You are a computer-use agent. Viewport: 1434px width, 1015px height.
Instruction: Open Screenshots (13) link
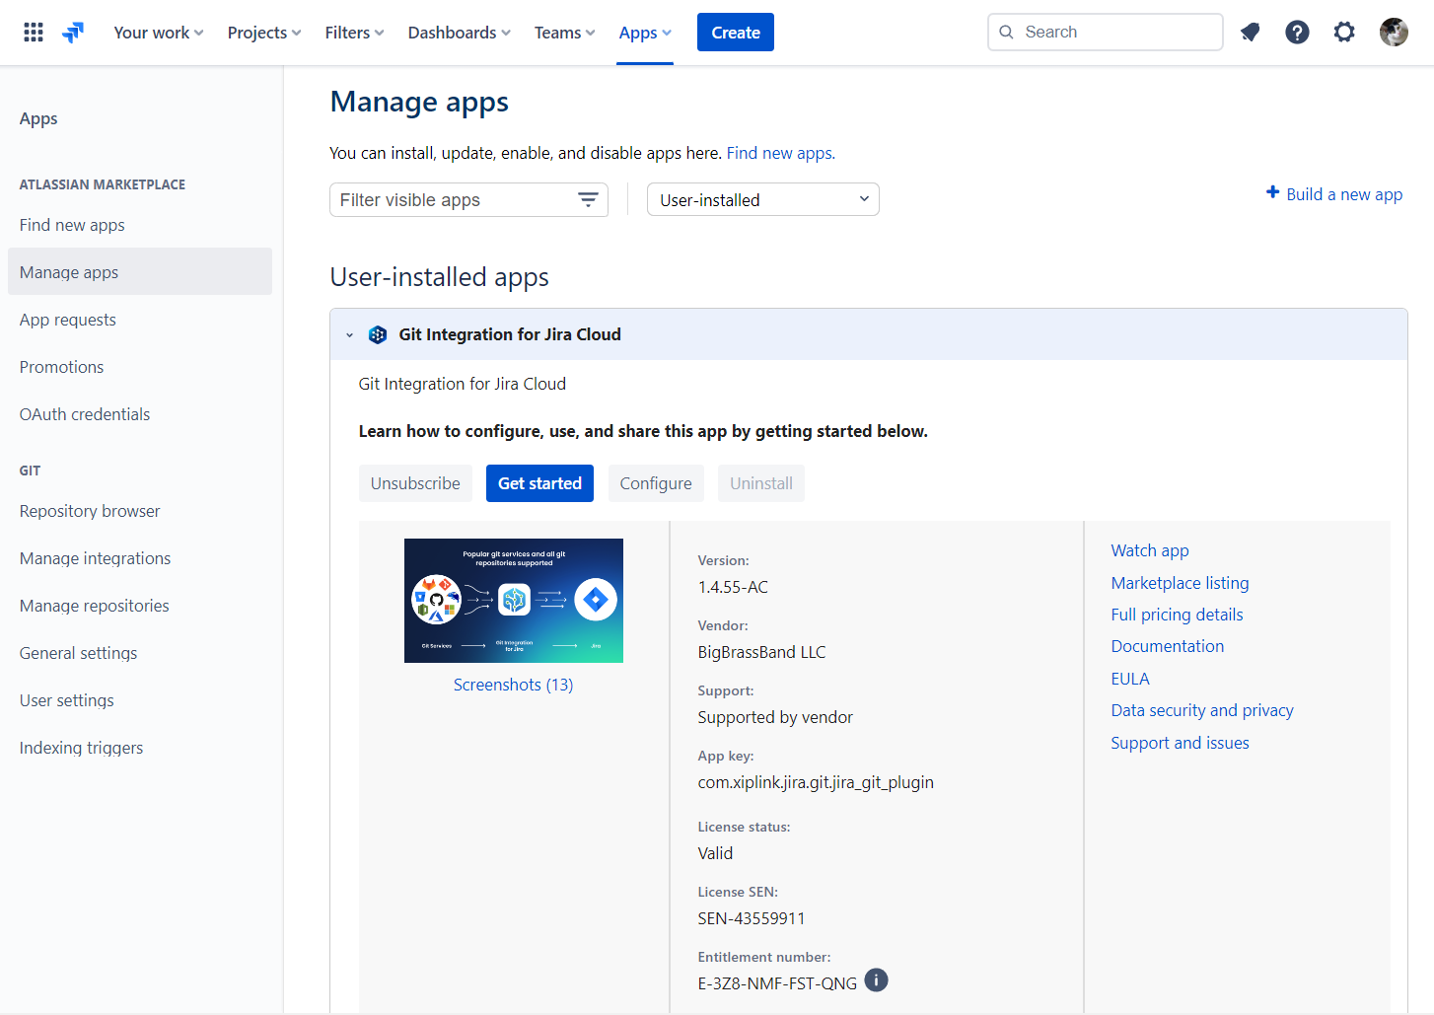coord(513,685)
